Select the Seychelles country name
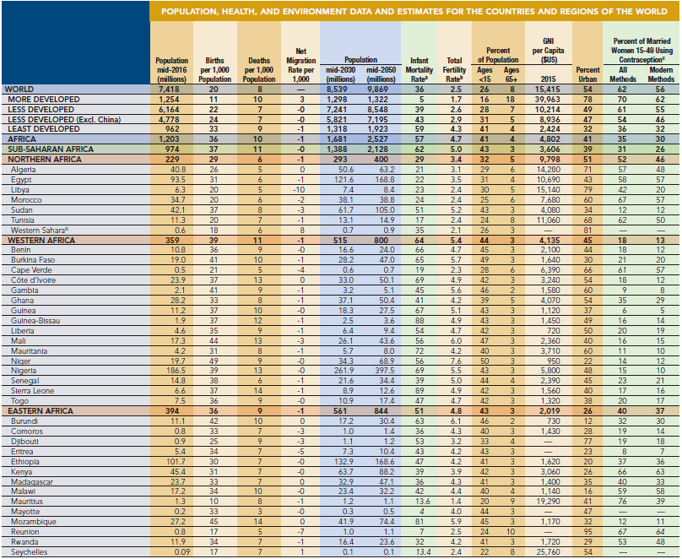 [30, 551]
